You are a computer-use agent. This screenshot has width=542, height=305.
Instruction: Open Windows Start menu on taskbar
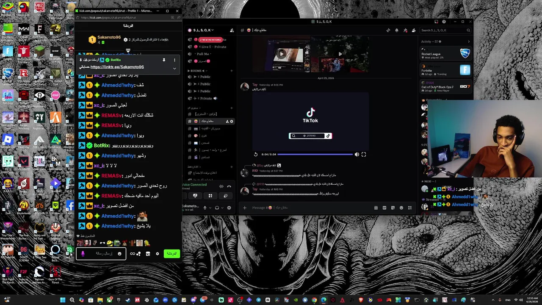pyautogui.click(x=63, y=300)
